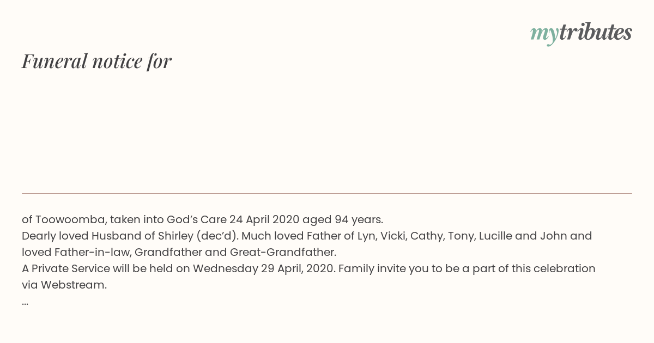Click the horizontal divider line

coord(327,193)
